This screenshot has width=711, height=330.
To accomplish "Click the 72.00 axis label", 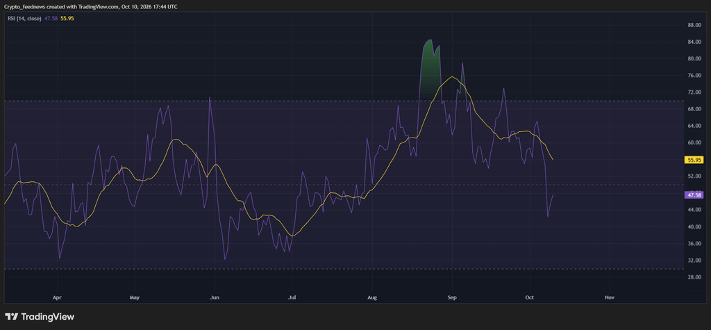I will pyautogui.click(x=694, y=92).
